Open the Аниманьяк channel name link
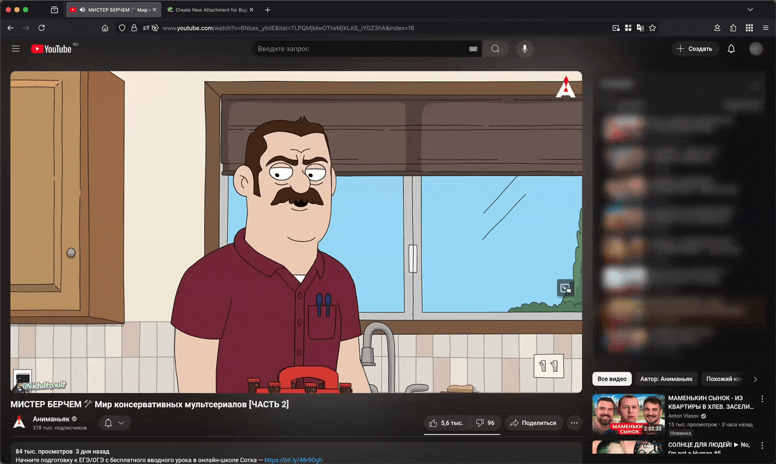Screen dimensions: 776x464 [51, 419]
